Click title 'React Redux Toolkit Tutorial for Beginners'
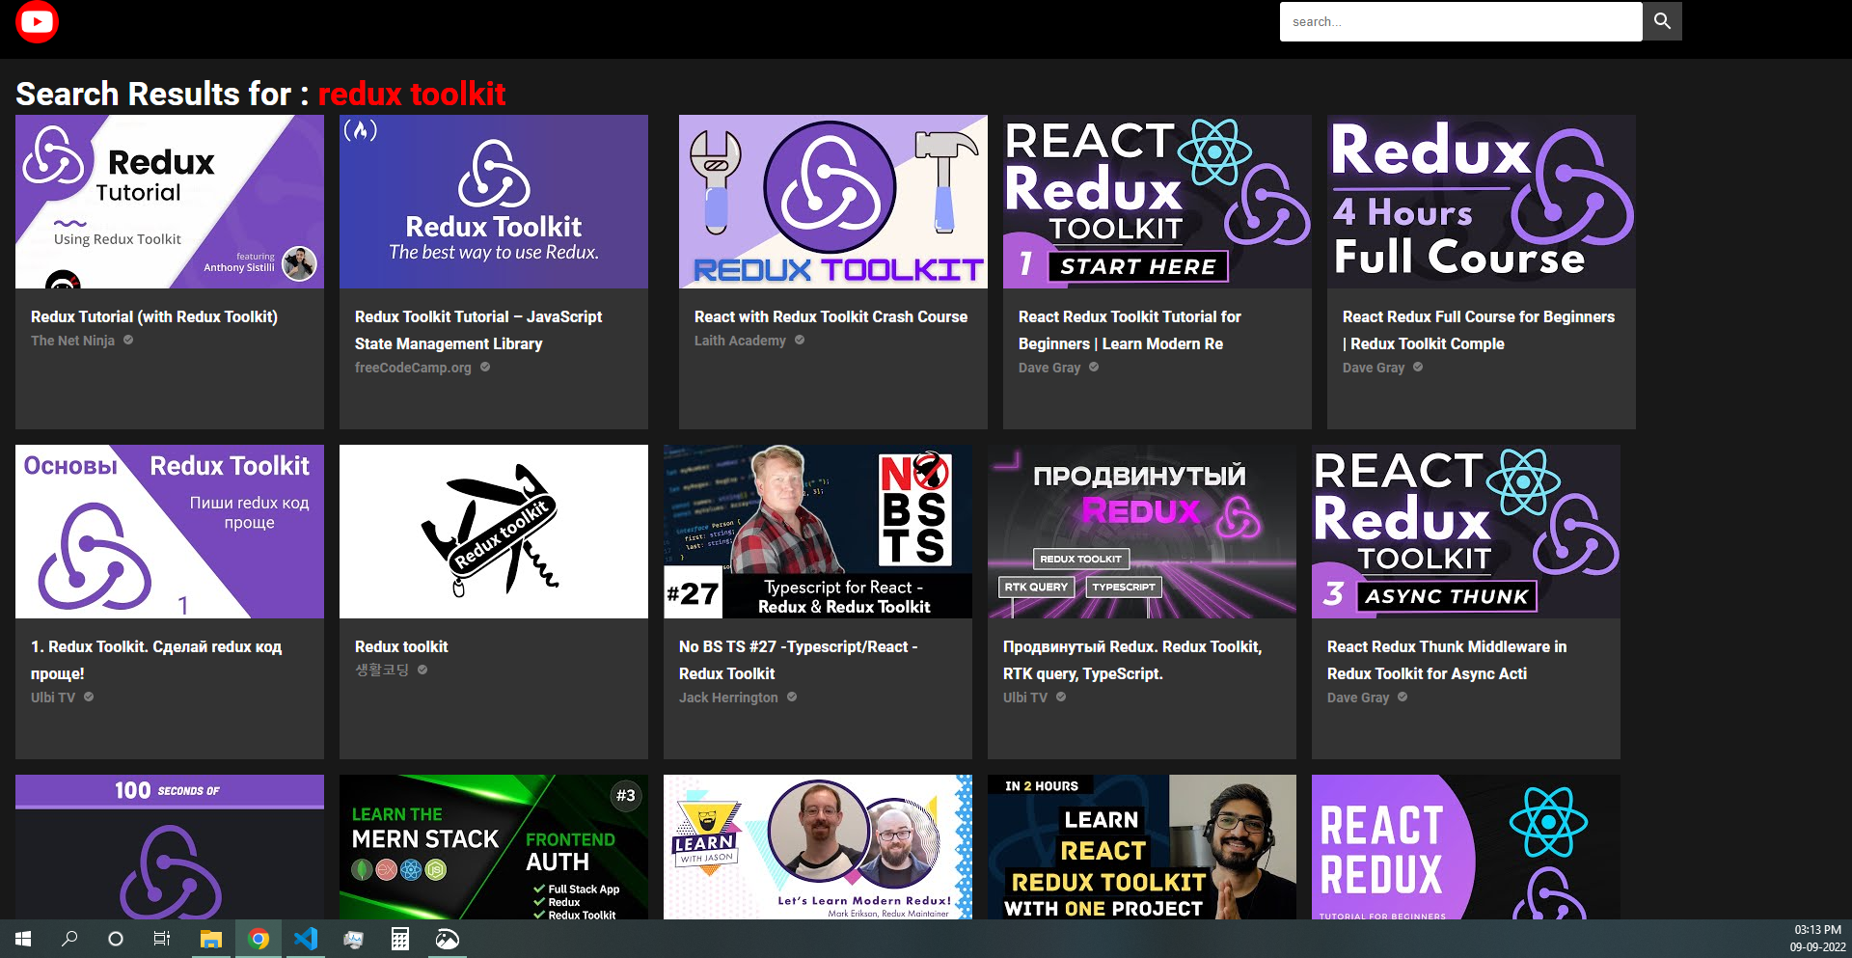Screen dimensions: 1852x958 tap(1130, 330)
